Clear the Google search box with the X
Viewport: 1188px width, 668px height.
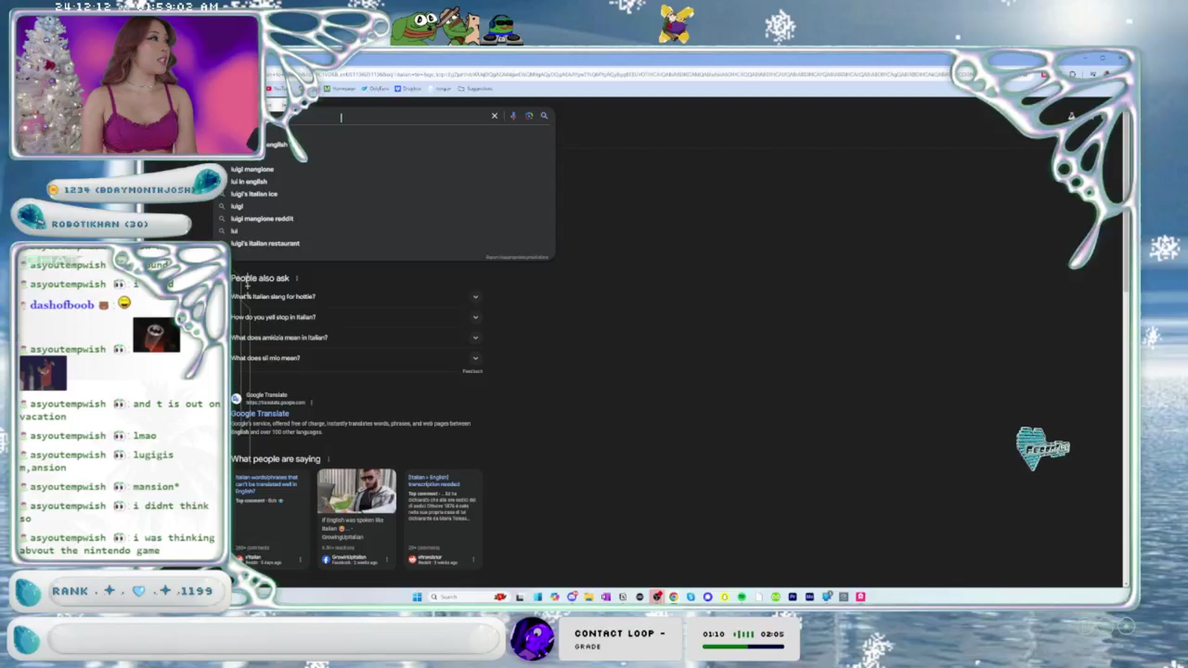click(494, 116)
